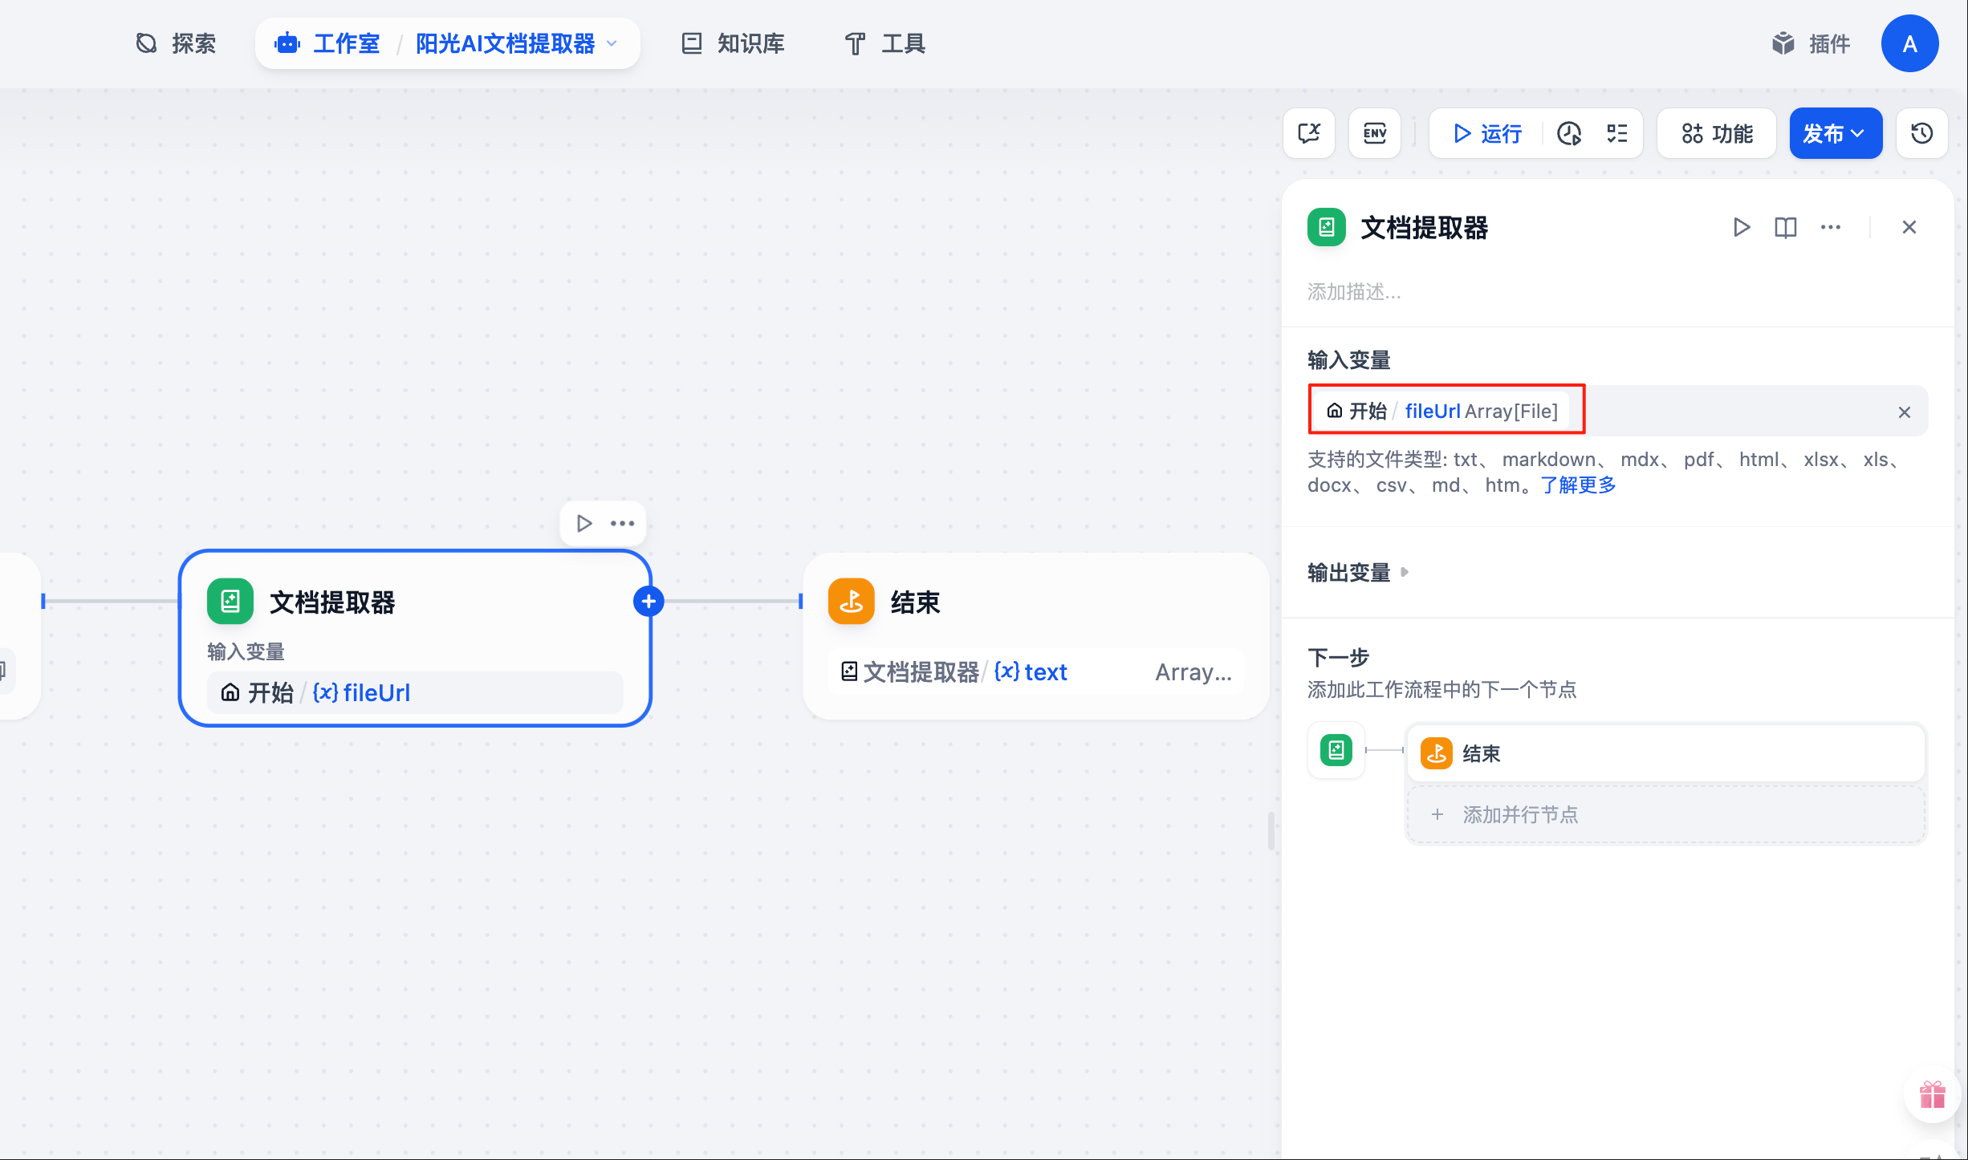
Task: Open the node's floating ellipsis menu
Action: [x=623, y=524]
